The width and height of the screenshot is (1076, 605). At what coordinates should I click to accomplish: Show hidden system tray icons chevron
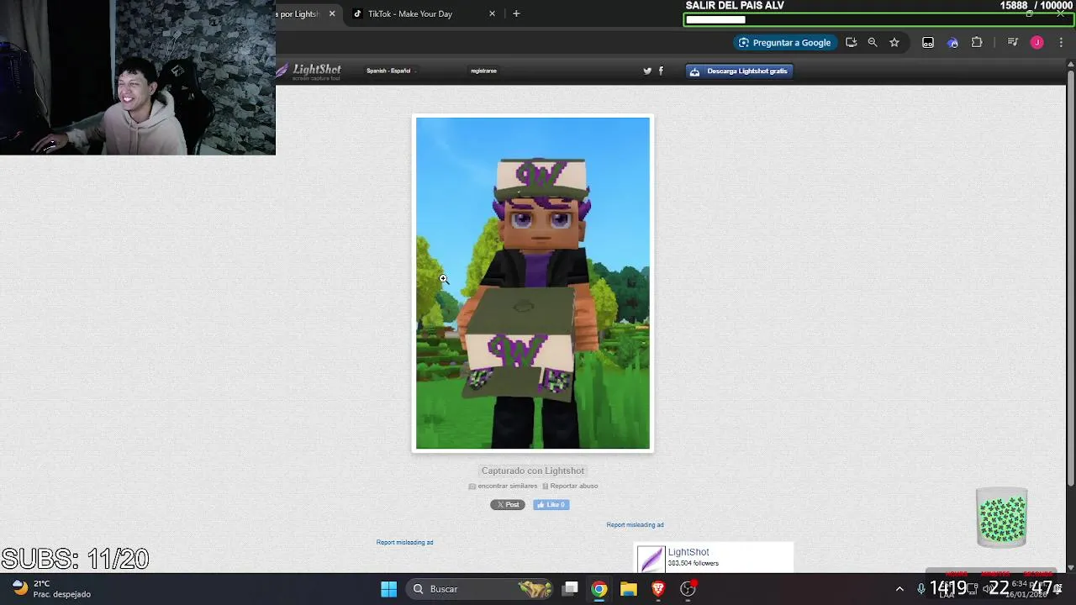(x=899, y=589)
